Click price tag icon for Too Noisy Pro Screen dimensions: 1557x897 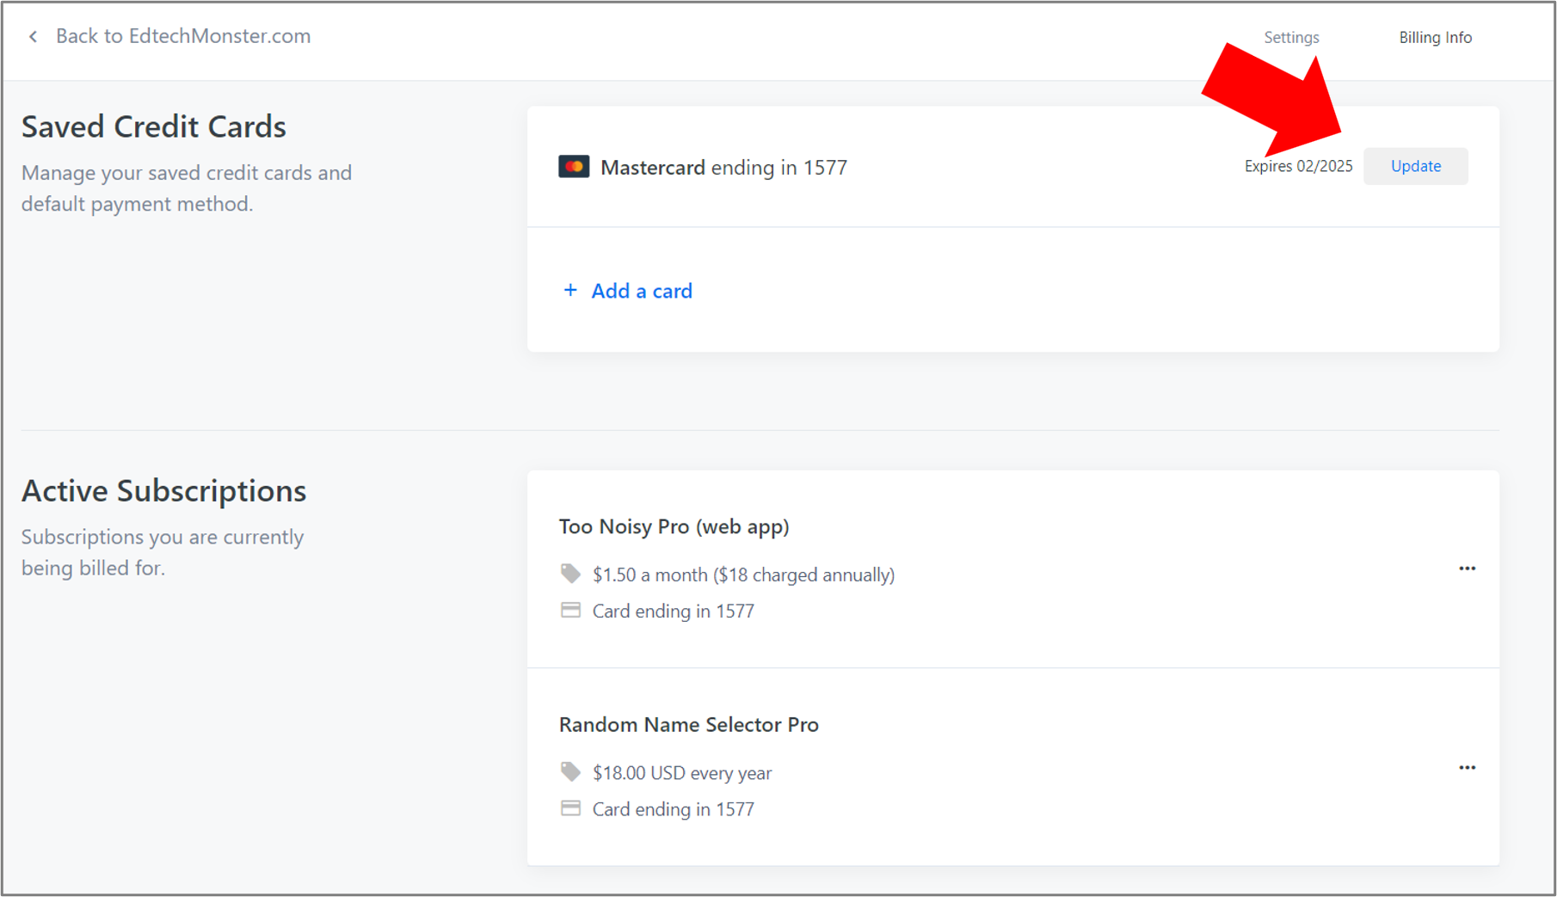[570, 574]
